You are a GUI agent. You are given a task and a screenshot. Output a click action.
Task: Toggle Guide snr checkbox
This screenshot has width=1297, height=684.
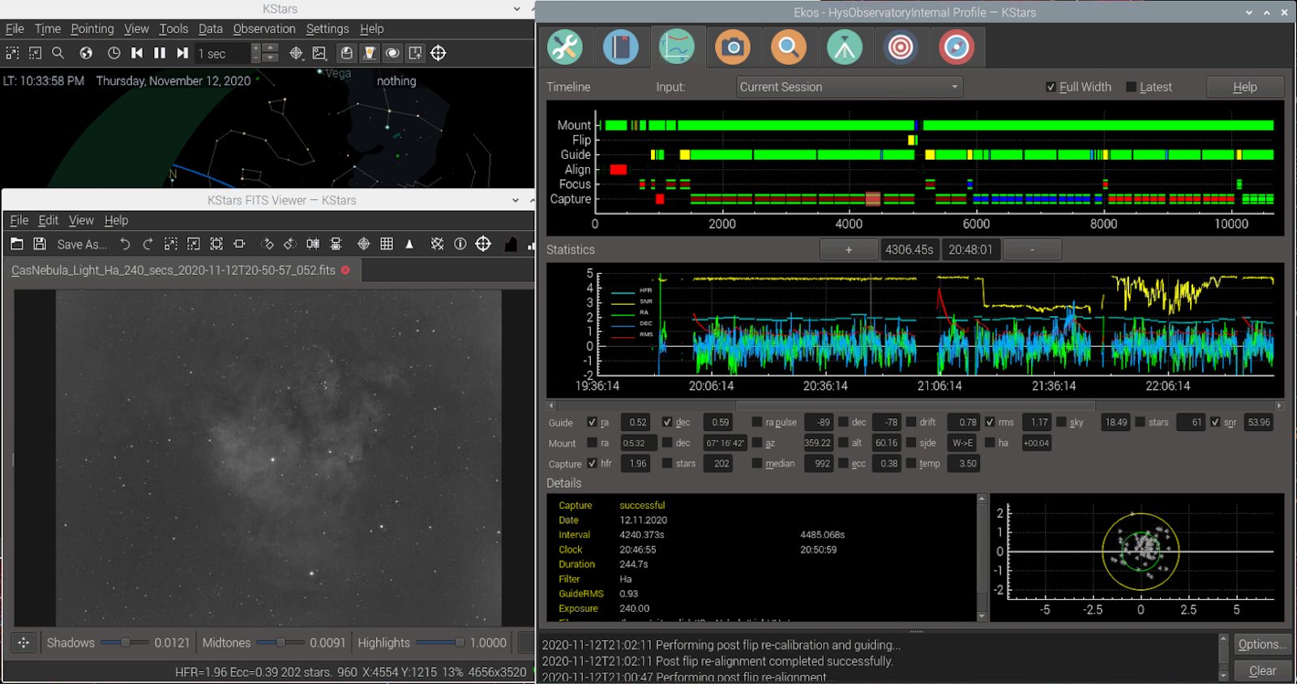coord(1215,422)
